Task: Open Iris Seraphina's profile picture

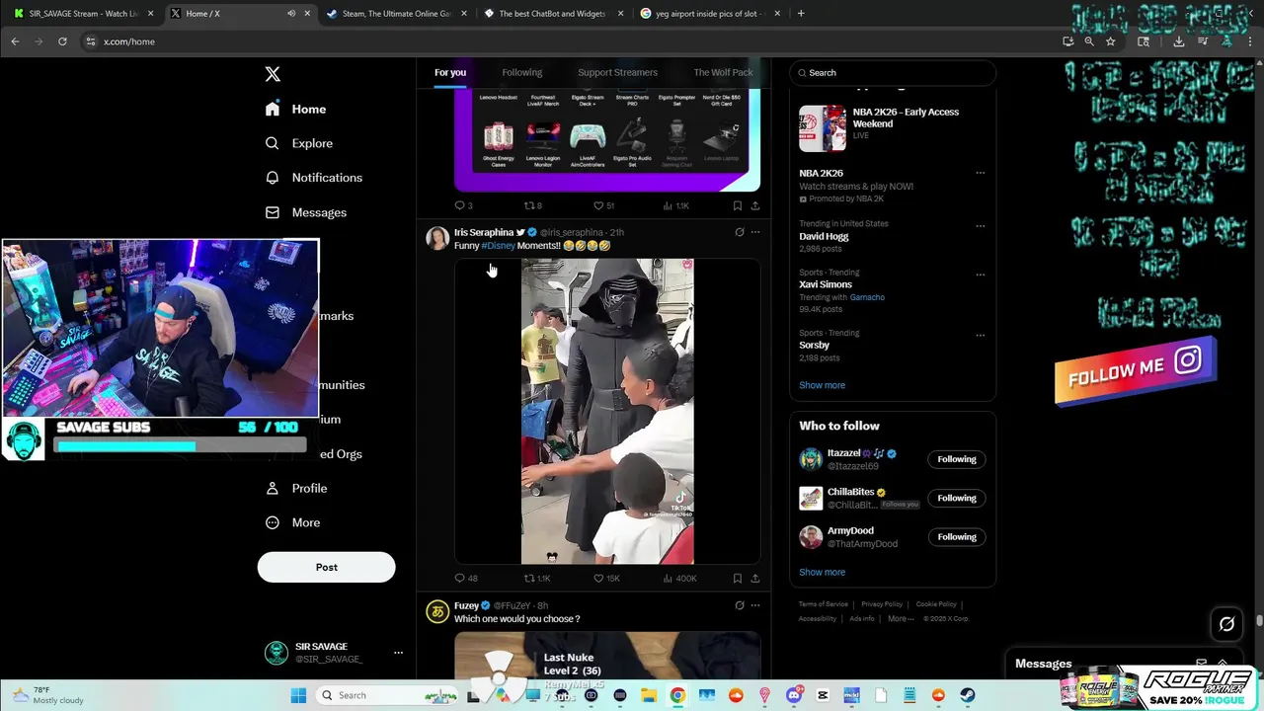Action: coord(437,238)
